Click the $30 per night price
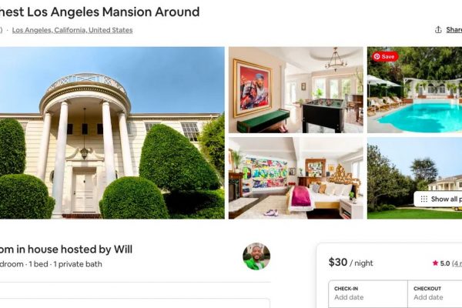Viewport: 462px width, 308px height. coord(350,262)
